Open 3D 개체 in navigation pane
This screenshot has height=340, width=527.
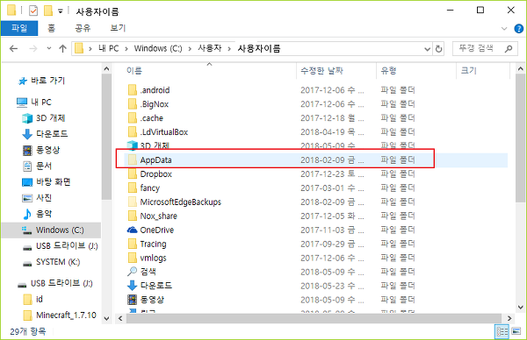[x=44, y=118]
